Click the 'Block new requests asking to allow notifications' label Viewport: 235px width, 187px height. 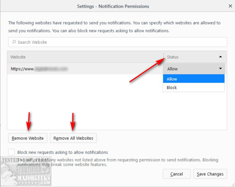point(62,152)
